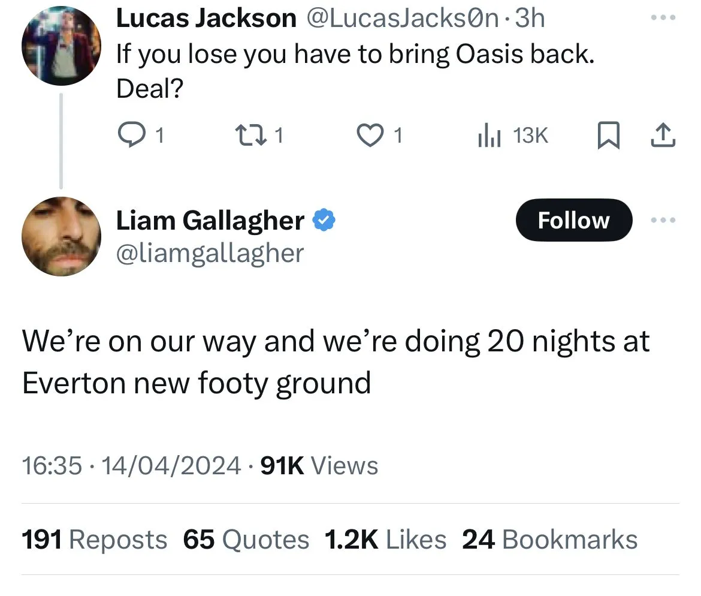
Task: Open Liam Gallagher's profile picture
Action: [61, 236]
